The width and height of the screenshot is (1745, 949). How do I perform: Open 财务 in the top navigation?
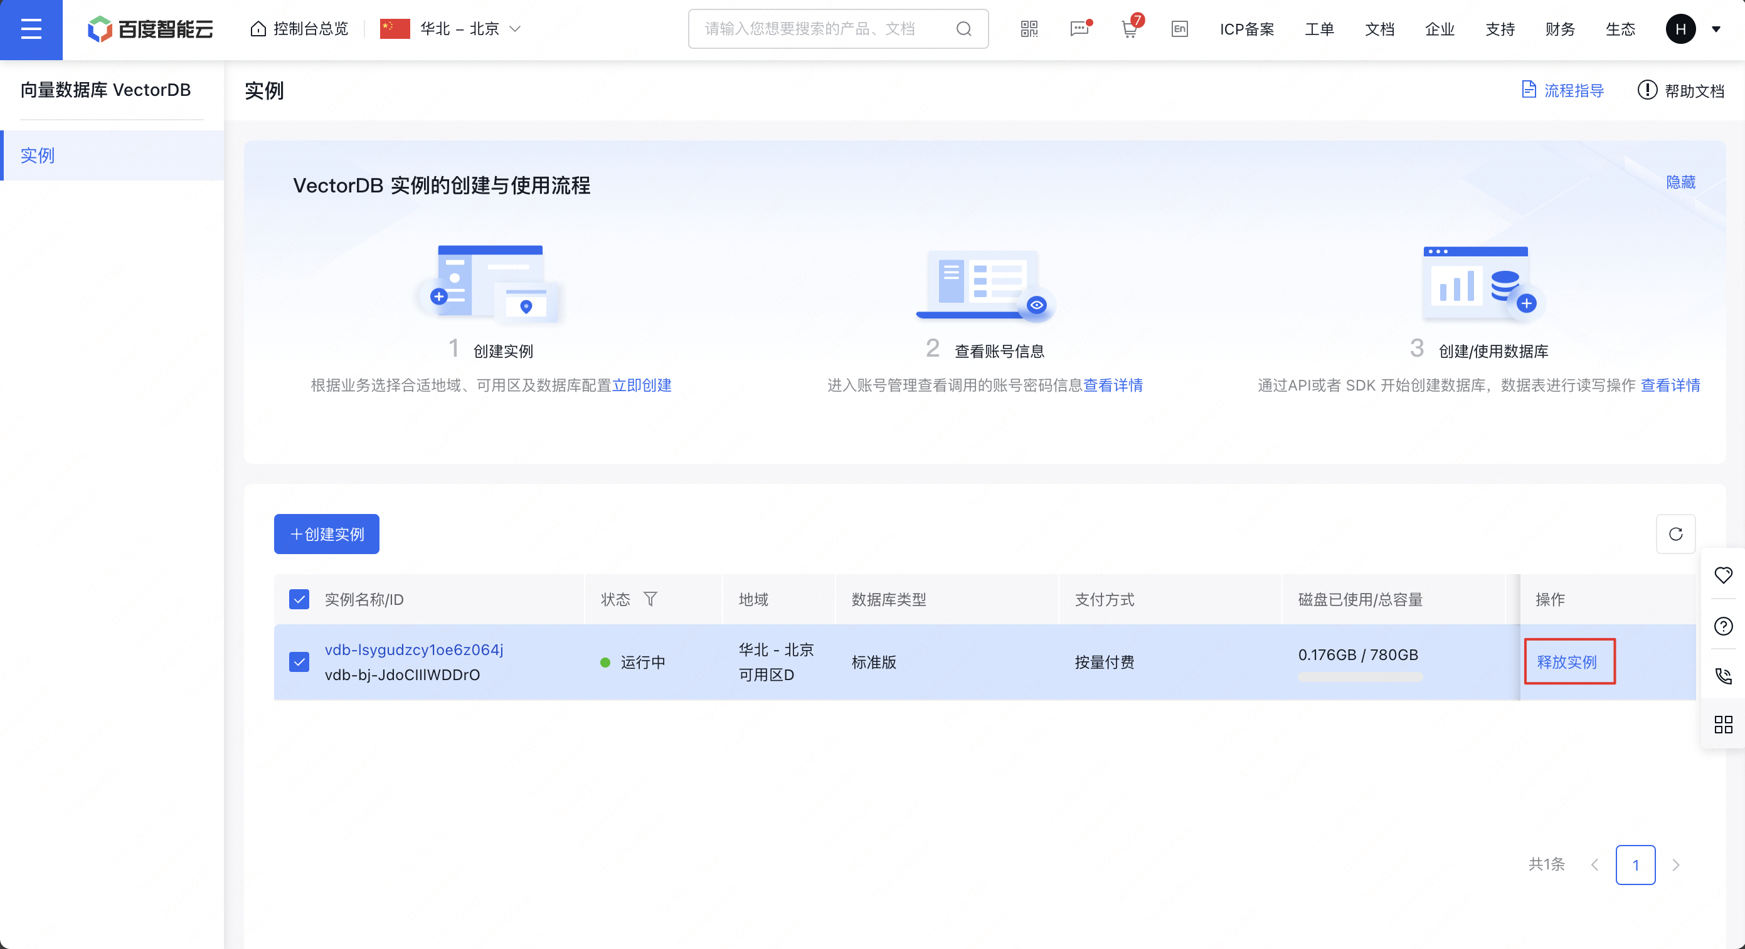pos(1560,29)
